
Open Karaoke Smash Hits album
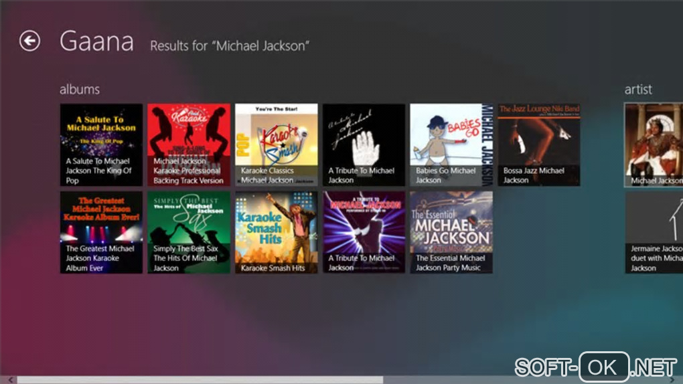pyautogui.click(x=276, y=233)
